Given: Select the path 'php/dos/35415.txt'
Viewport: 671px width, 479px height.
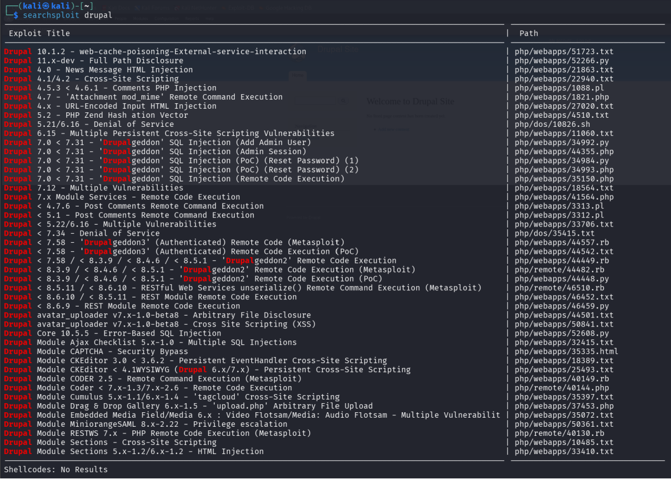Looking at the screenshot, I should (x=555, y=233).
